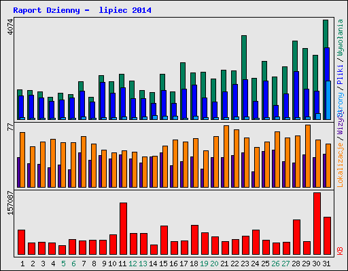Image resolution: width=348 pixels, height=271 pixels.
Task: Click the 4074 y-axis maximum value
Action: point(10,27)
